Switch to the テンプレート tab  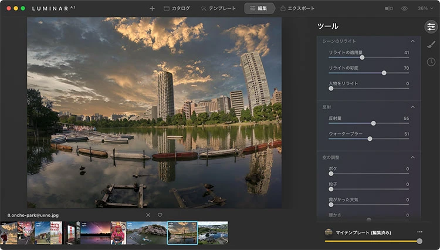pyautogui.click(x=218, y=9)
